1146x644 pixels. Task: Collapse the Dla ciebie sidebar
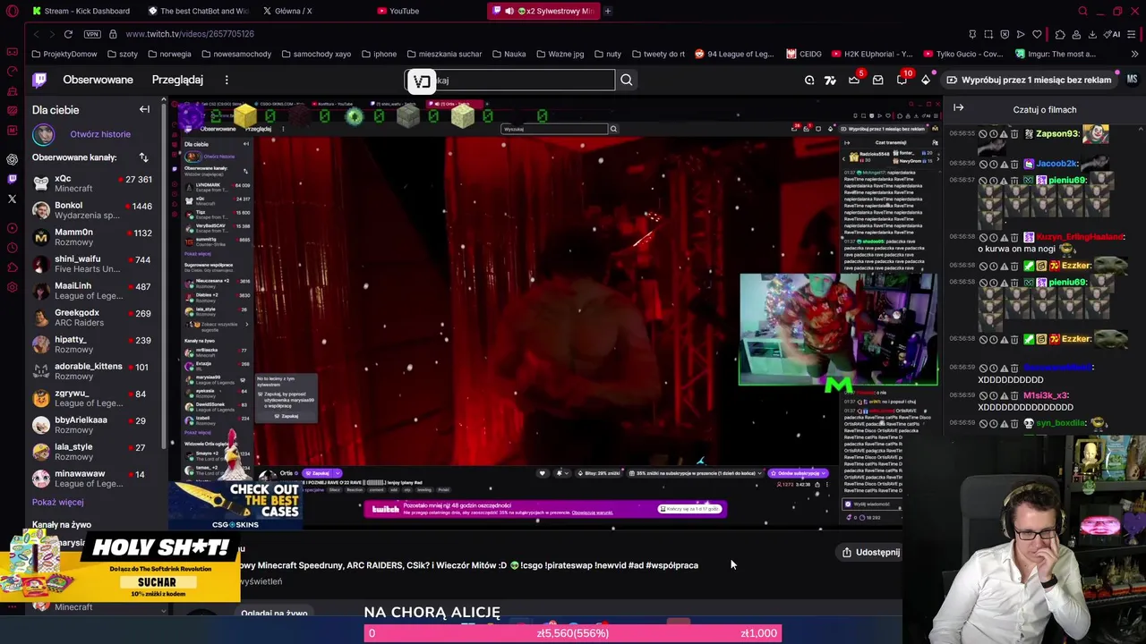pos(144,109)
